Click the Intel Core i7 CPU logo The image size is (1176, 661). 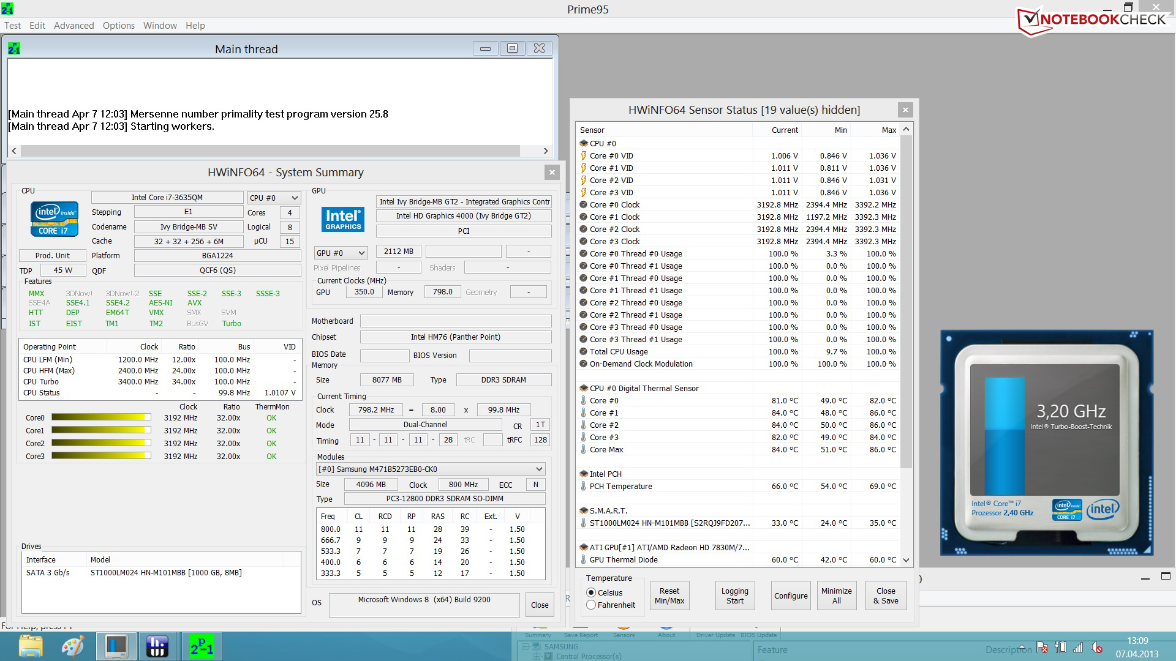click(x=54, y=219)
